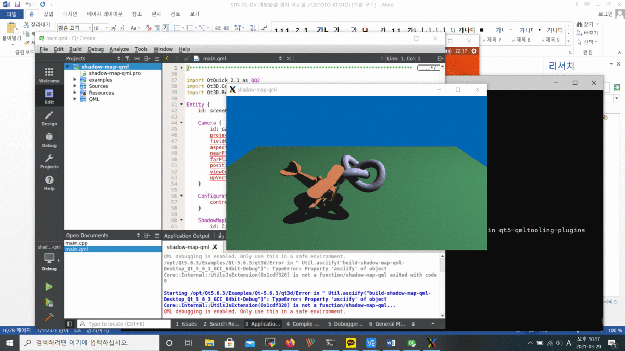Collapse the shadow-map-qml project node
Screen dimensions: 625x351
pos(68,67)
